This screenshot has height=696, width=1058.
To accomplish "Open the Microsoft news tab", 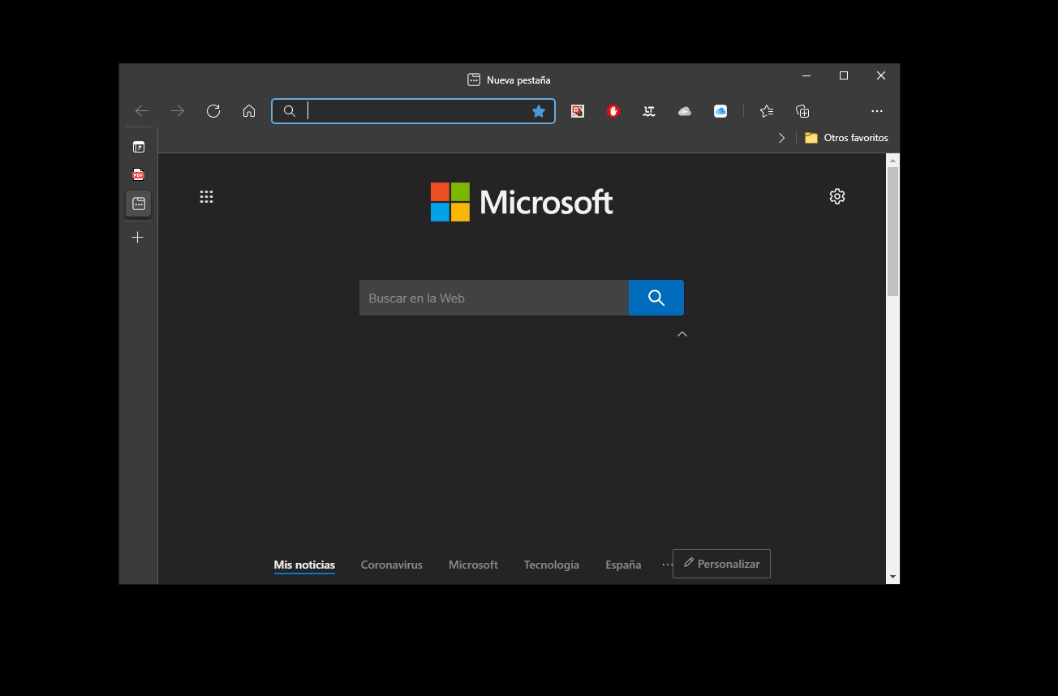I will click(473, 565).
